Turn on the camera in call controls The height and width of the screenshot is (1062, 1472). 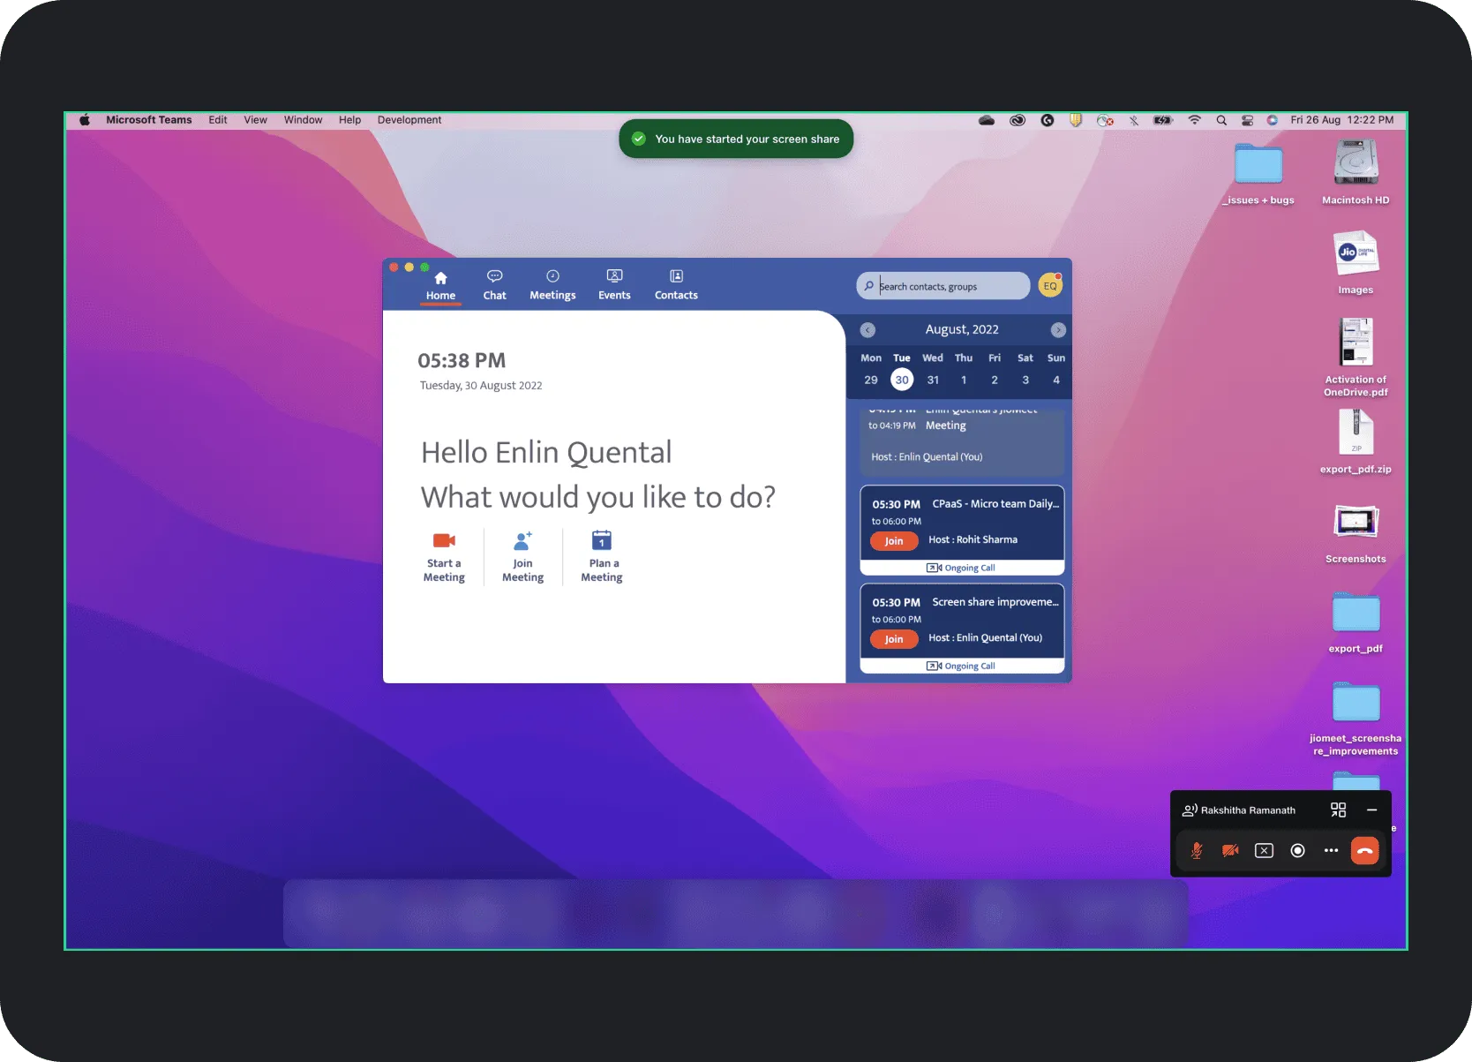1230,850
